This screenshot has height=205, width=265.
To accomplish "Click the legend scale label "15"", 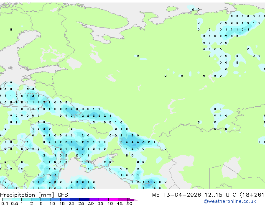I will tap(62, 203).
